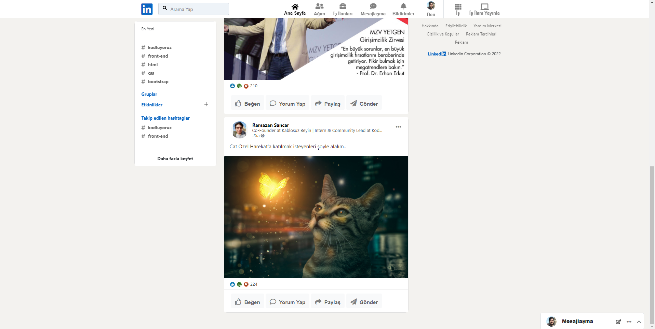Click the heart reaction on the 210 post
The width and height of the screenshot is (655, 329).
(246, 86)
